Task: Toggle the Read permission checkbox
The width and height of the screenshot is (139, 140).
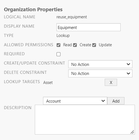Action: pyautogui.click(x=58, y=45)
